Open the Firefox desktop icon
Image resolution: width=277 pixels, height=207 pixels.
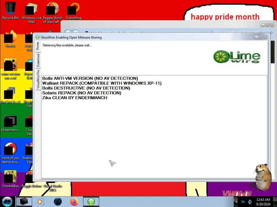click(x=11, y=39)
